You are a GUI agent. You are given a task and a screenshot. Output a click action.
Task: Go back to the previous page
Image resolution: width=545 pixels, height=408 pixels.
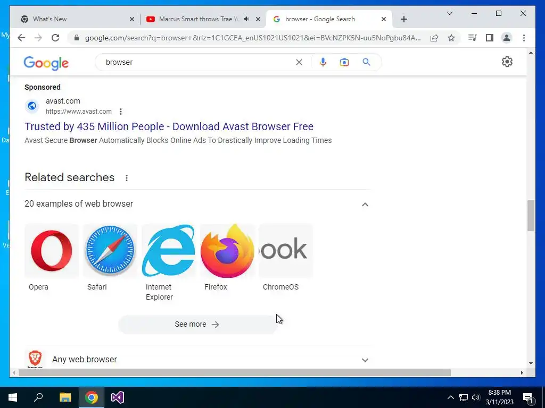(21, 38)
